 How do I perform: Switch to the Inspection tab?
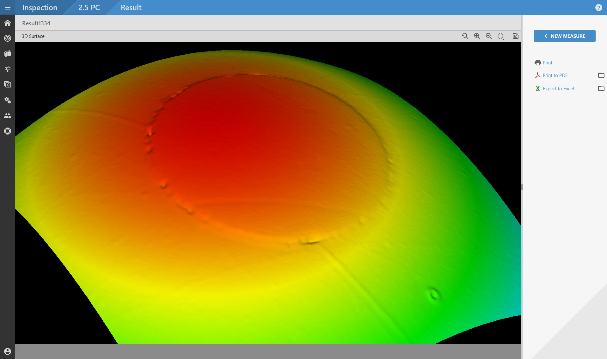coord(40,7)
